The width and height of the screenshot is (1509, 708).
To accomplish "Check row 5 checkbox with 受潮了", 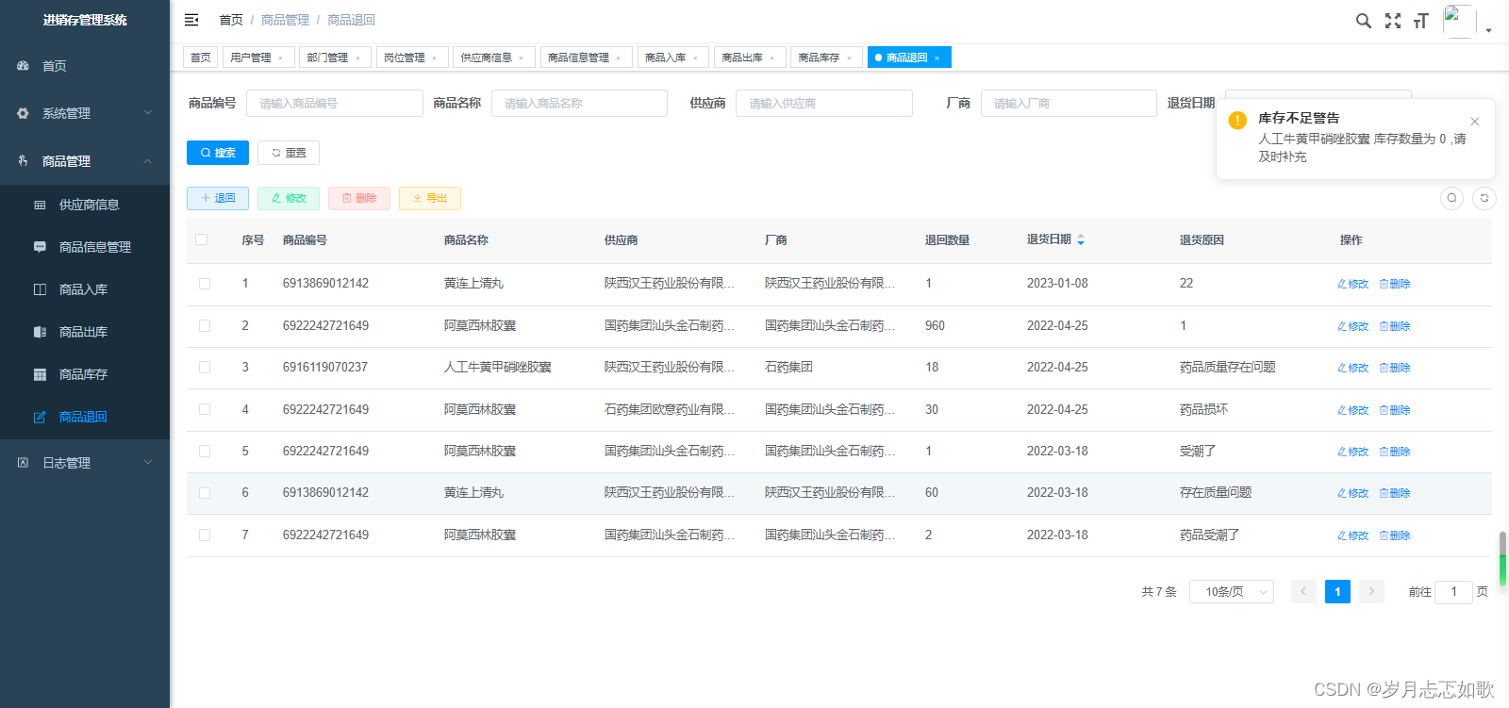I will 205,452.
